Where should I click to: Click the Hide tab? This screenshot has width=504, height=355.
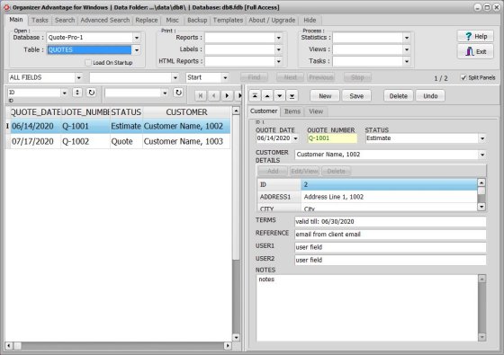coord(310,20)
